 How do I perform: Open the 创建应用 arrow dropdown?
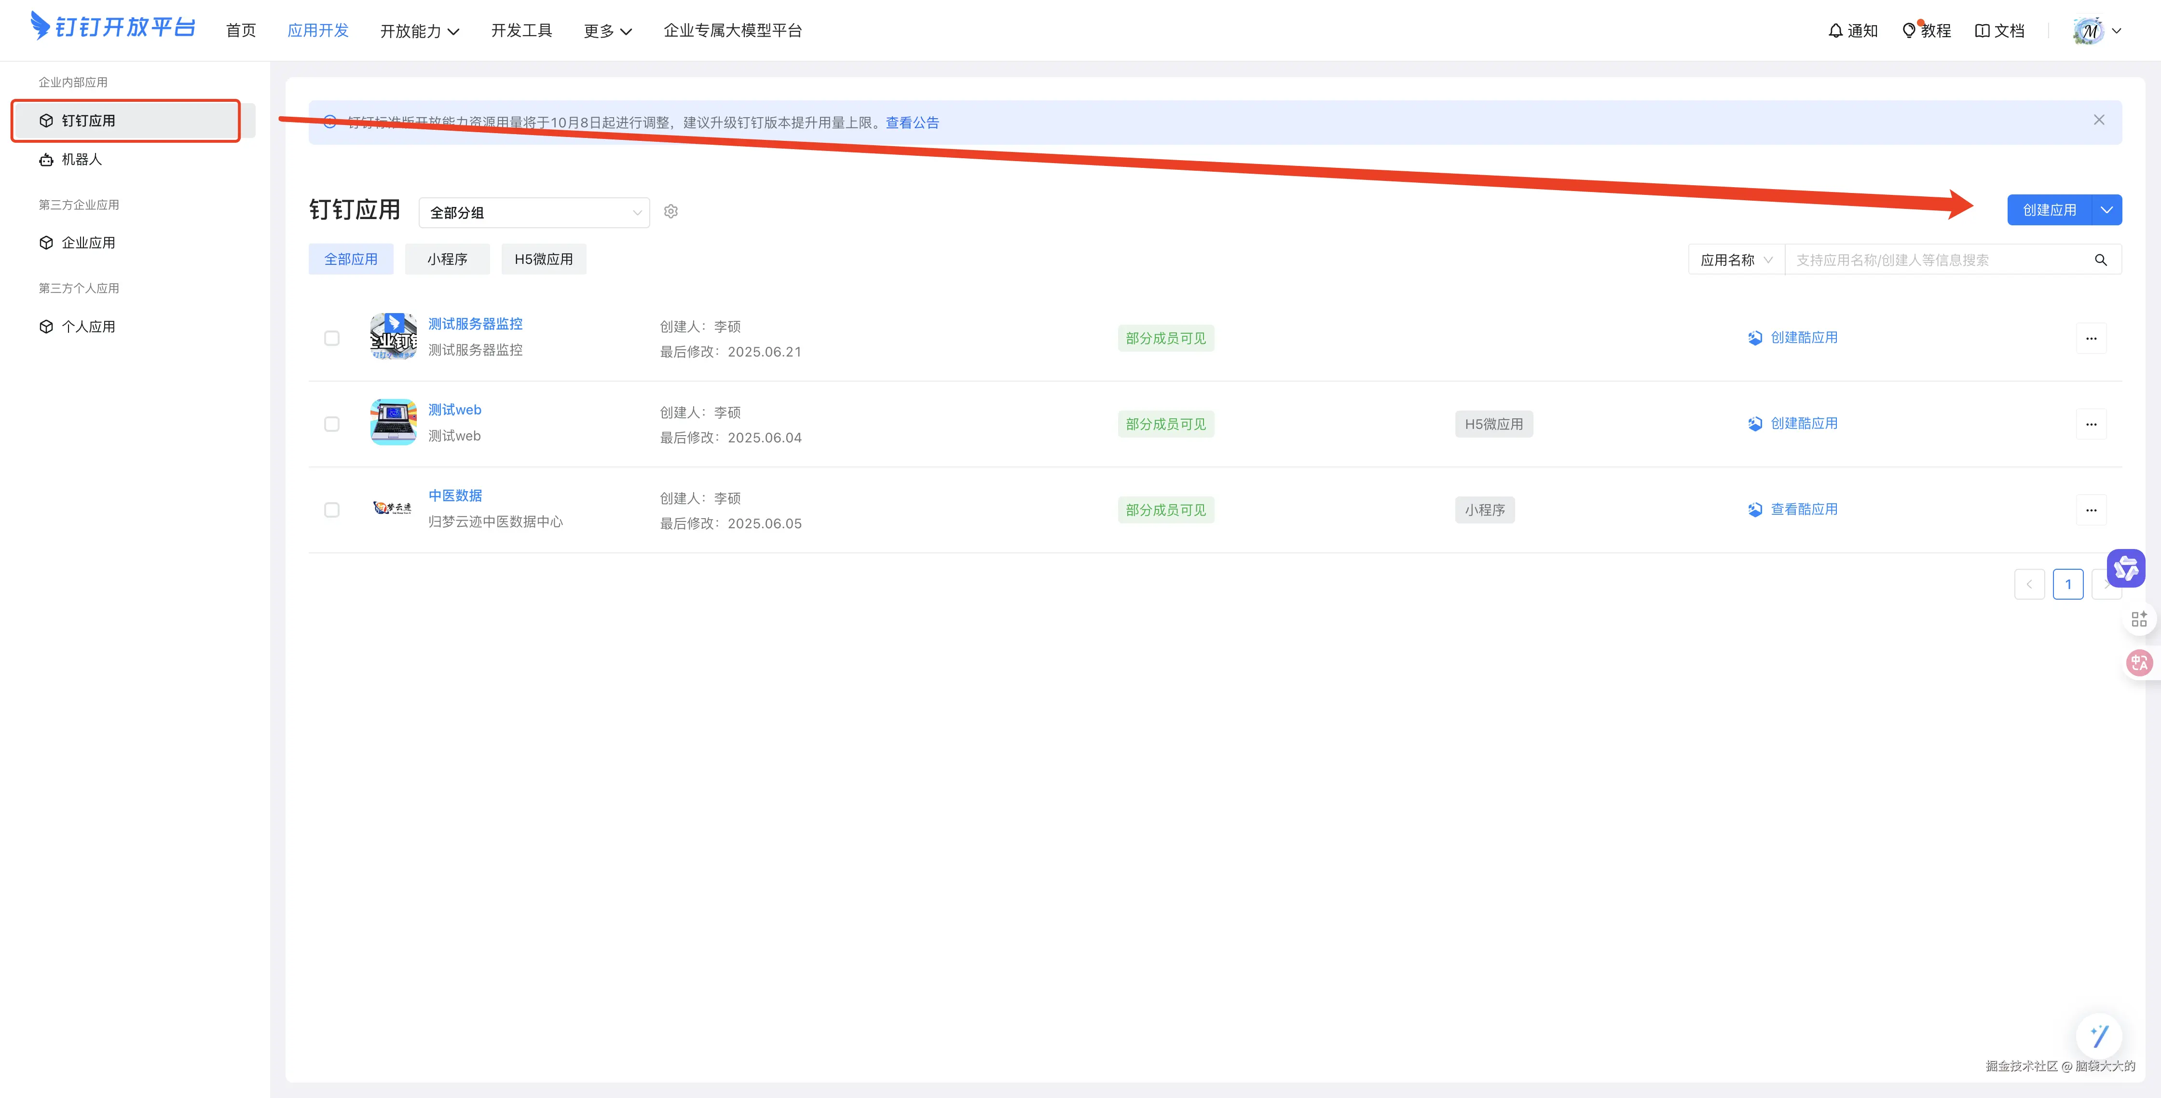click(2106, 210)
